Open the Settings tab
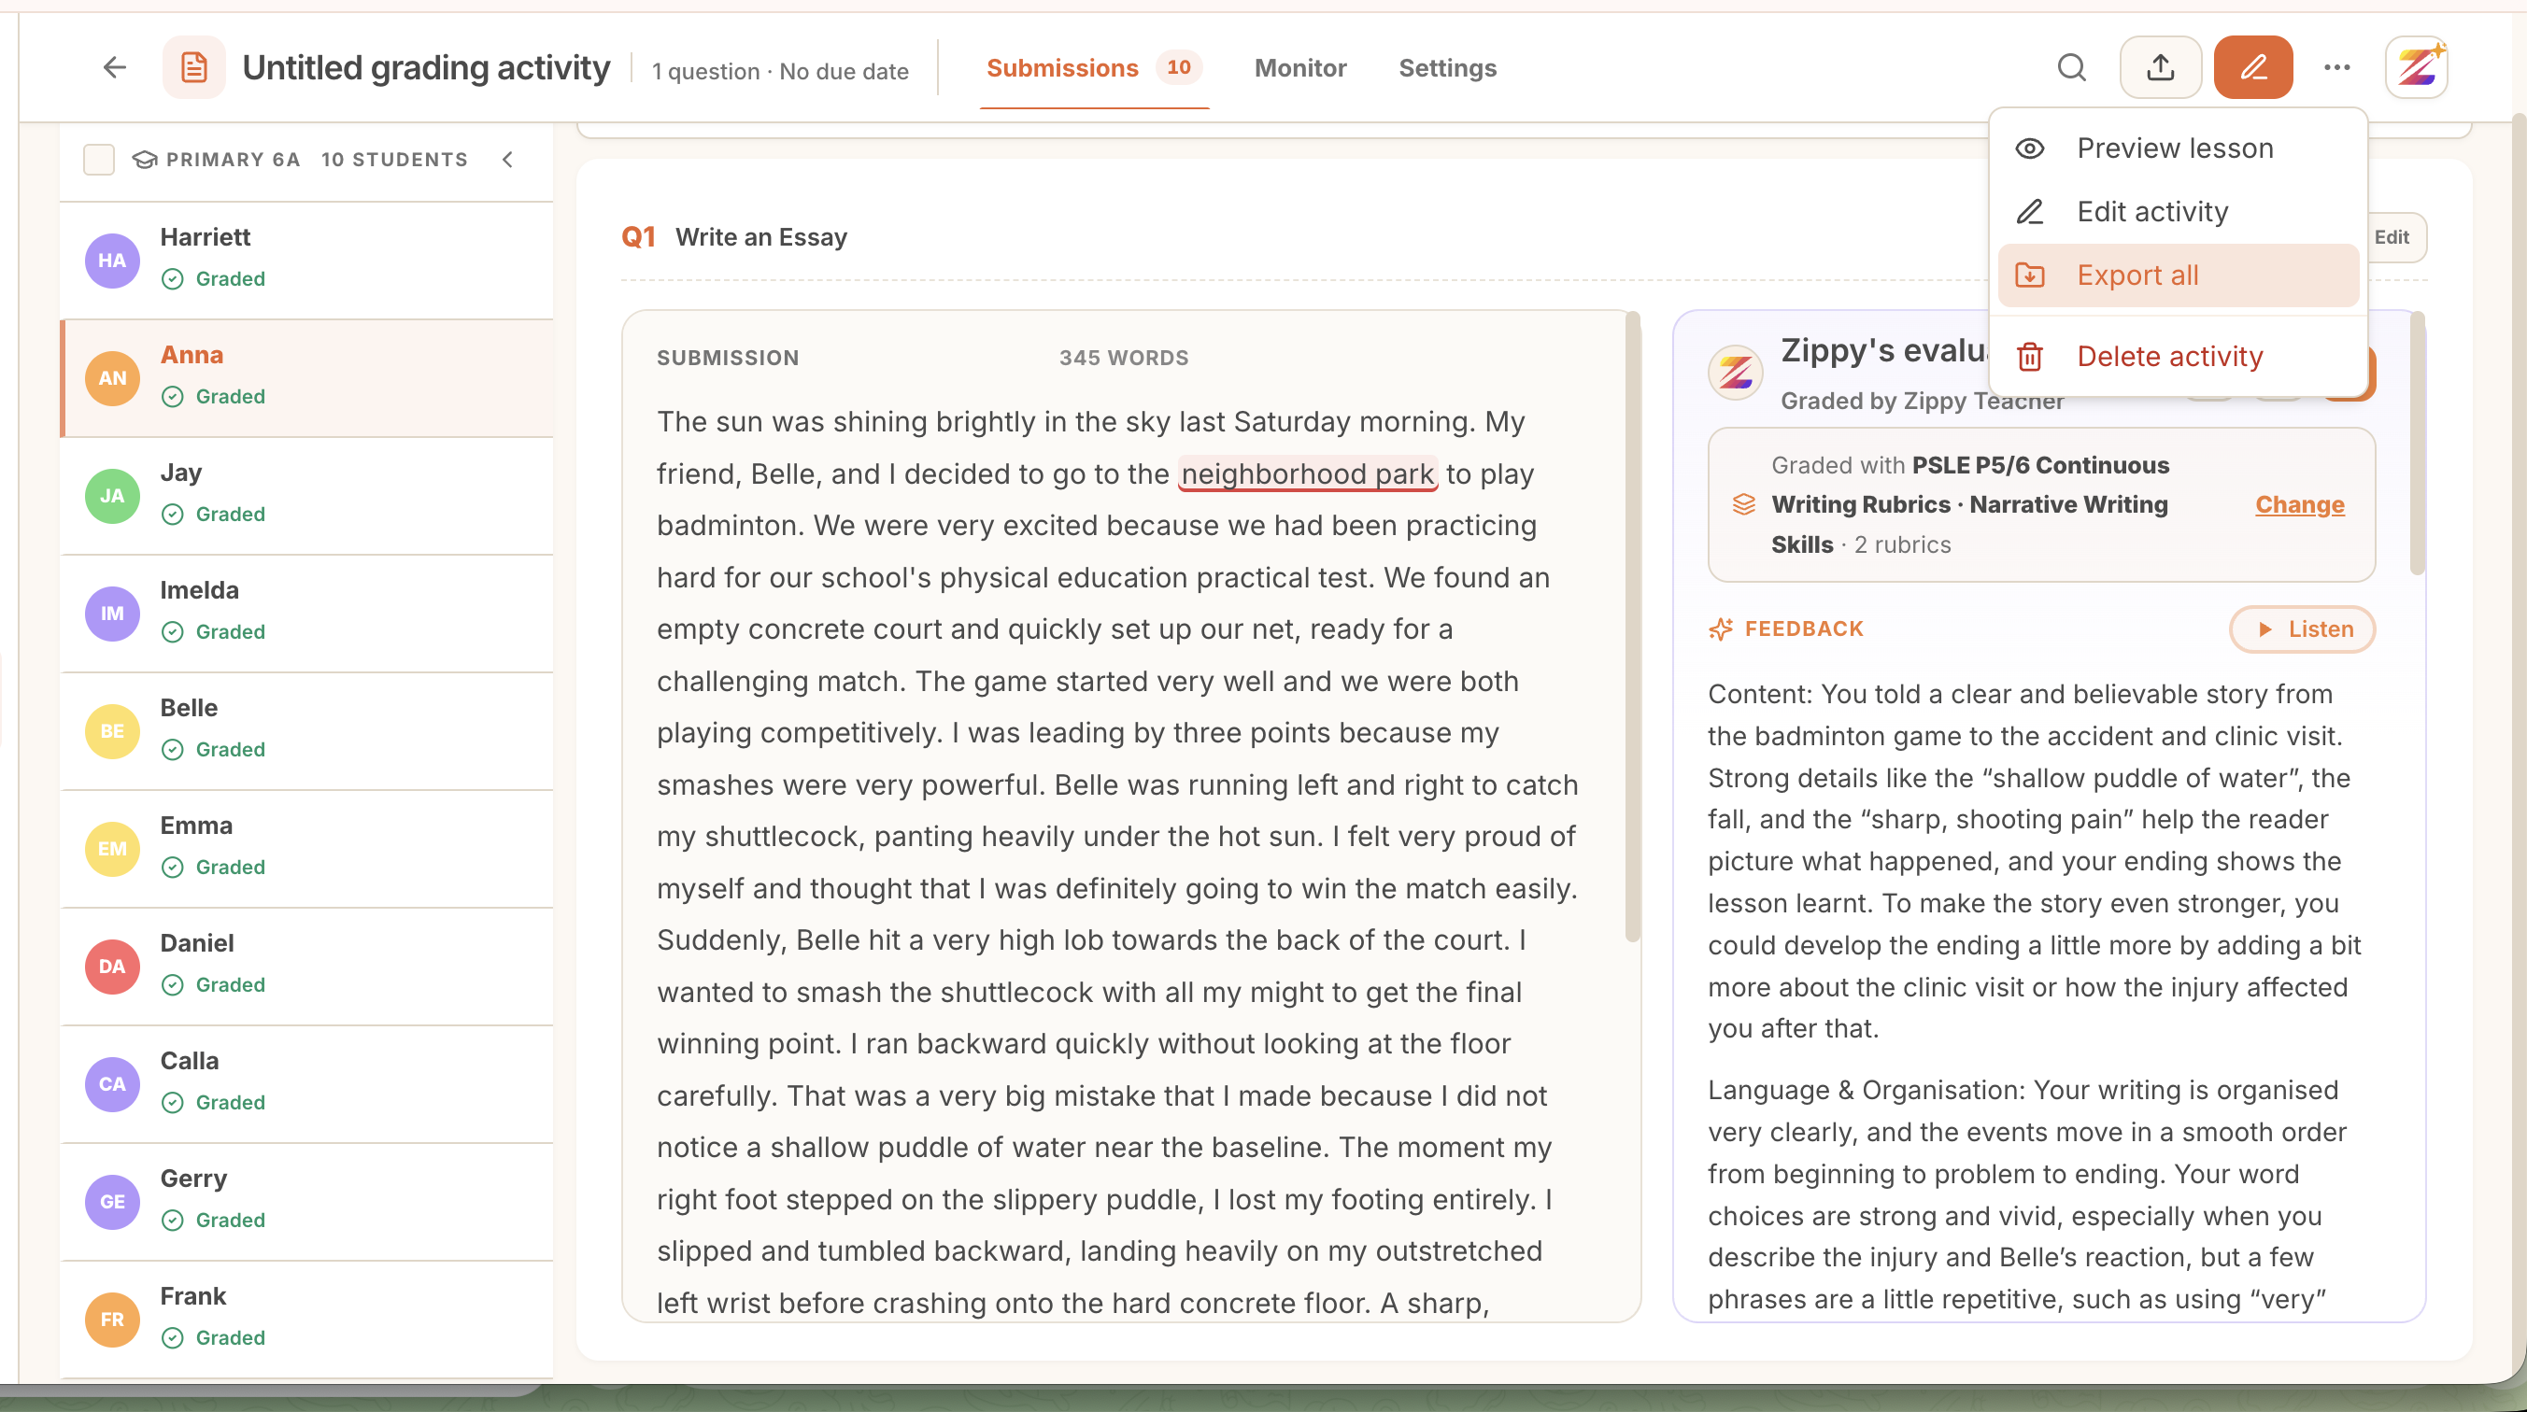Viewport: 2527px width, 1412px height. pos(1447,67)
